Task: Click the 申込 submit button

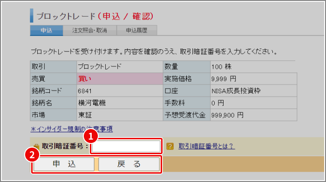Action: coord(64,164)
